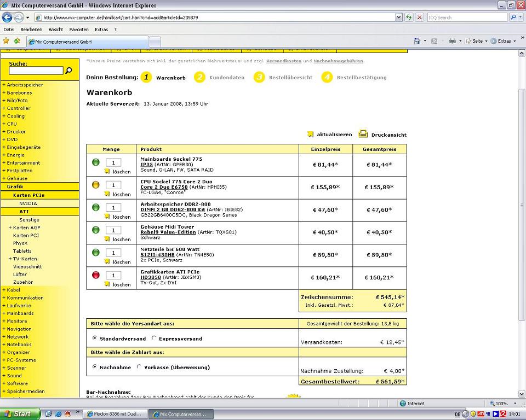Click the site search magnifier icon
The height and width of the screenshot is (420, 526).
tap(69, 71)
